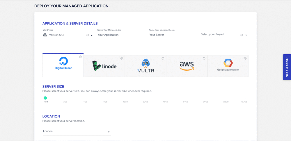The image size is (291, 141).
Task: Choose the Vultr provider tab
Action: pyautogui.click(x=145, y=66)
